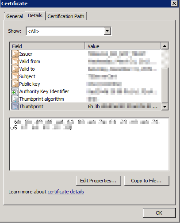Select the Details tab
180x223 pixels.
(x=35, y=15)
